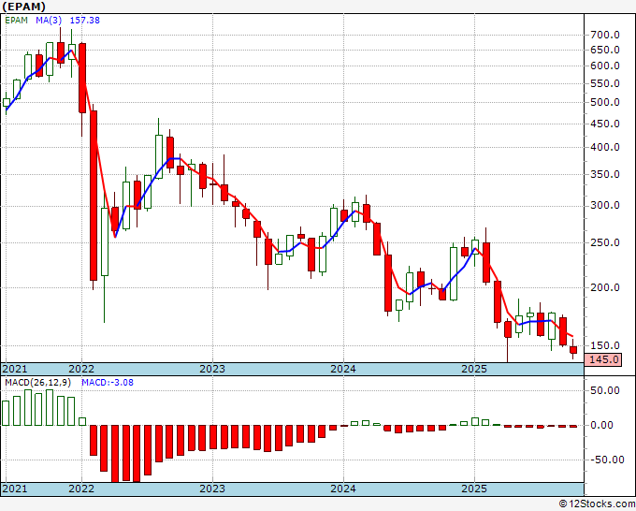Click 2021 on the MACD panel timeline
Screen dimensions: 636x511
pos(15,489)
